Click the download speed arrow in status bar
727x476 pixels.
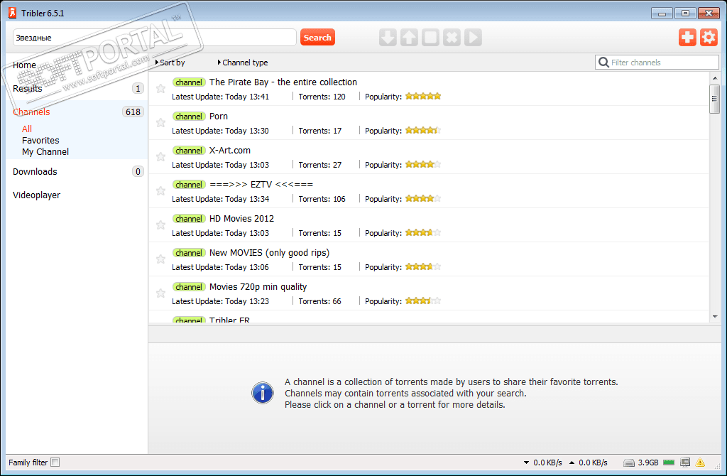point(526,463)
